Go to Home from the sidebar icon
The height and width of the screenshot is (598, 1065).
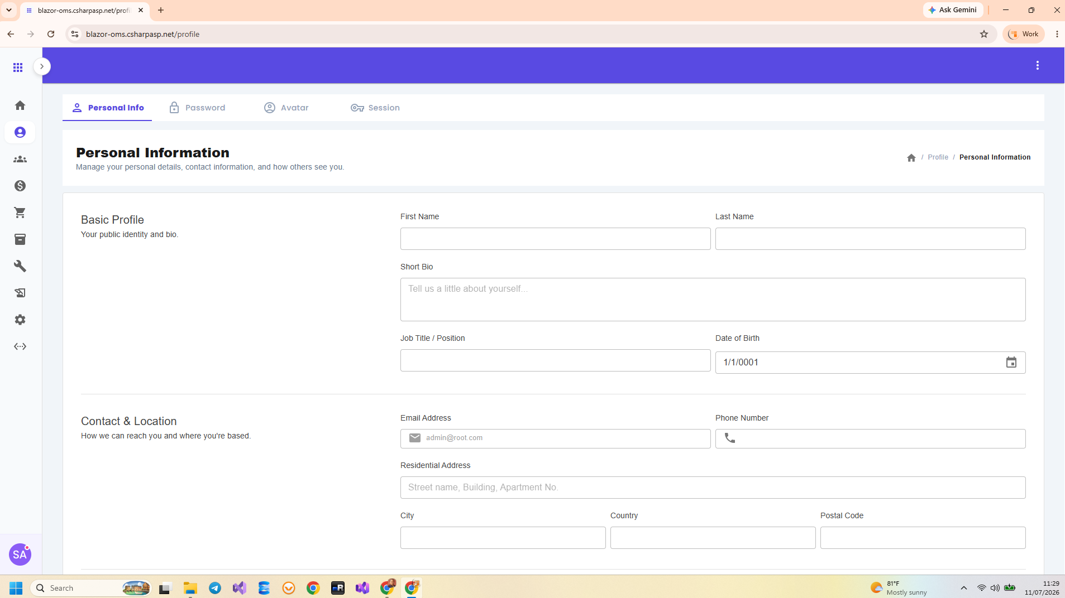click(20, 105)
